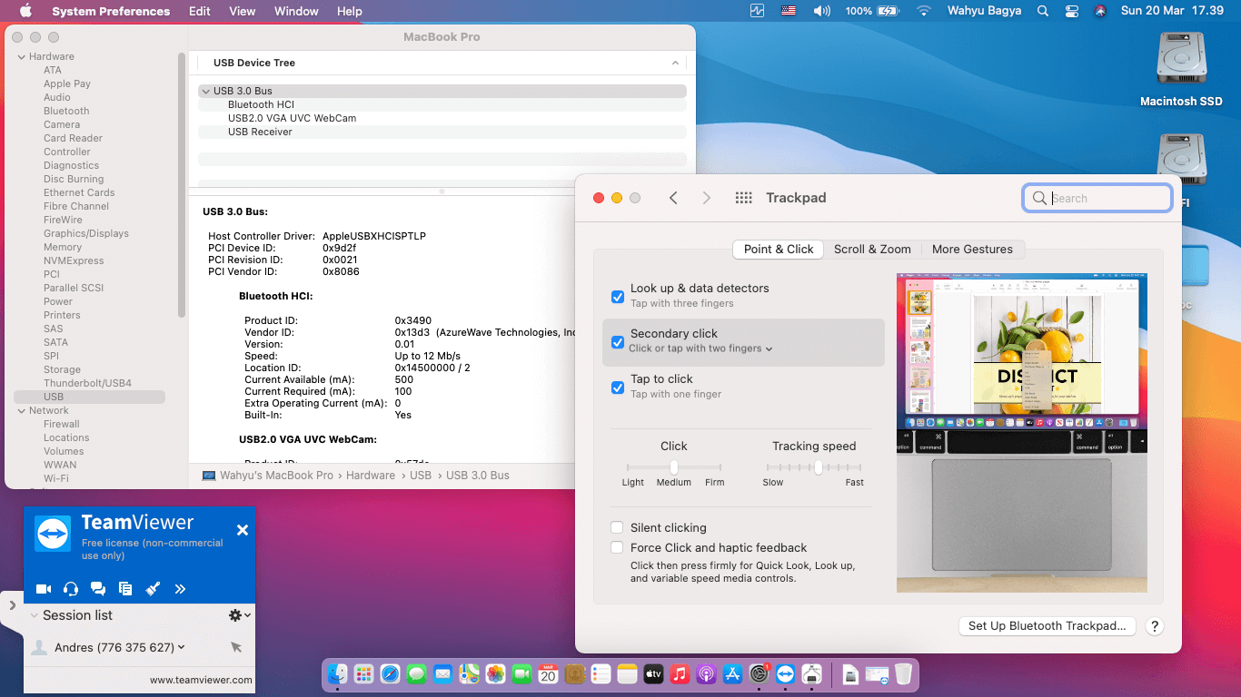Enable Force Click and haptic feedback
Screen dimensions: 1241x697
point(618,547)
